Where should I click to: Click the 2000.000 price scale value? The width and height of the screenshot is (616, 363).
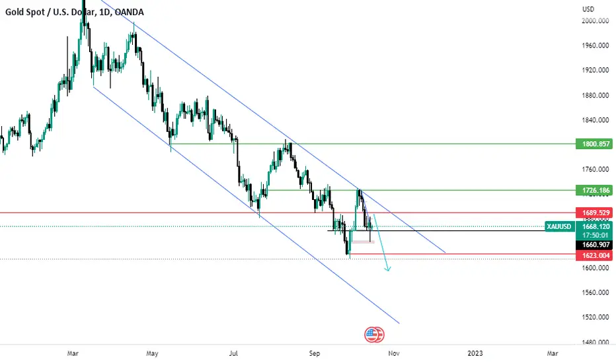(x=595, y=21)
